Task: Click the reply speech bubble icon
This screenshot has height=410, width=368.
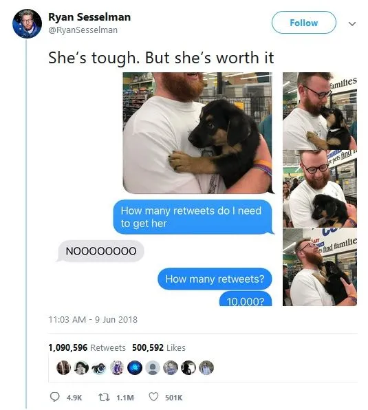Action: point(54,397)
